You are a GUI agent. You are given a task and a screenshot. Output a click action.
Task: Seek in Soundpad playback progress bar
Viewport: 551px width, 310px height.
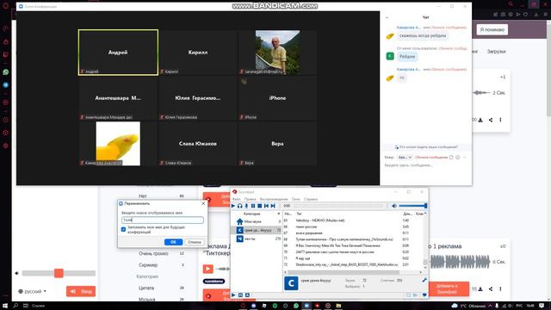(338, 206)
